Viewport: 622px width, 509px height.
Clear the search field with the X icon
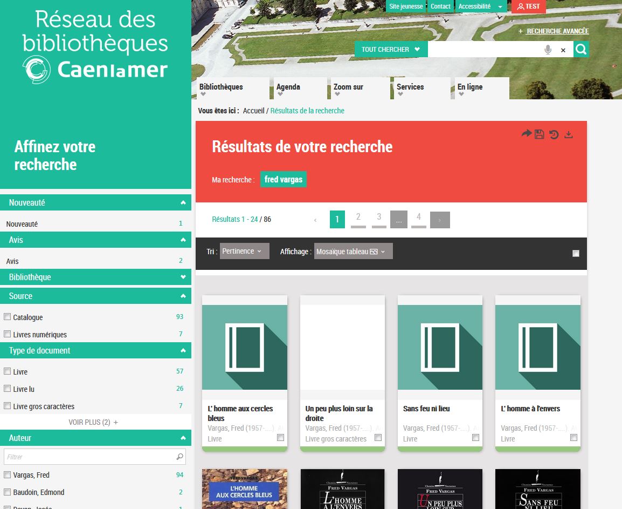563,50
